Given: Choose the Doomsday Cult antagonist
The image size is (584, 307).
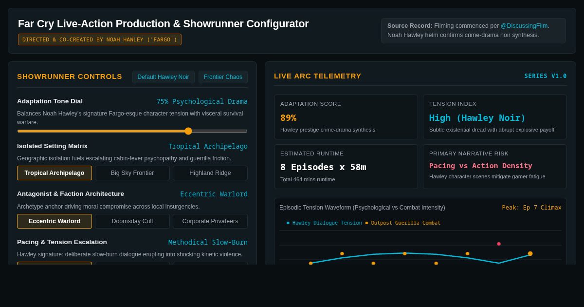Looking at the screenshot, I should point(132,221).
